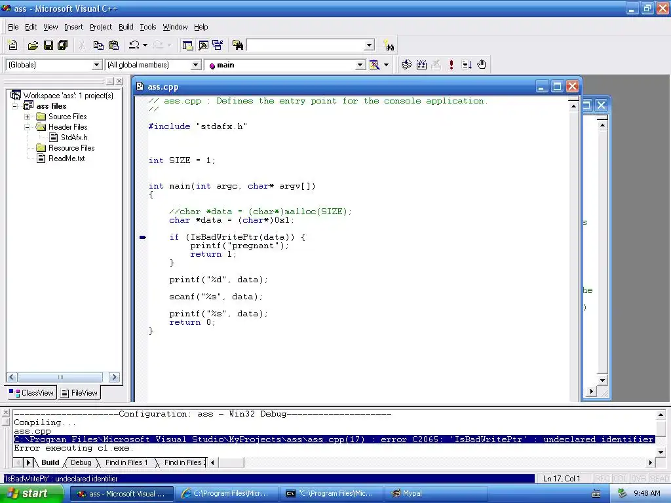The image size is (671, 503).
Task: Open the Undo history dropdown arrow
Action: point(145,45)
